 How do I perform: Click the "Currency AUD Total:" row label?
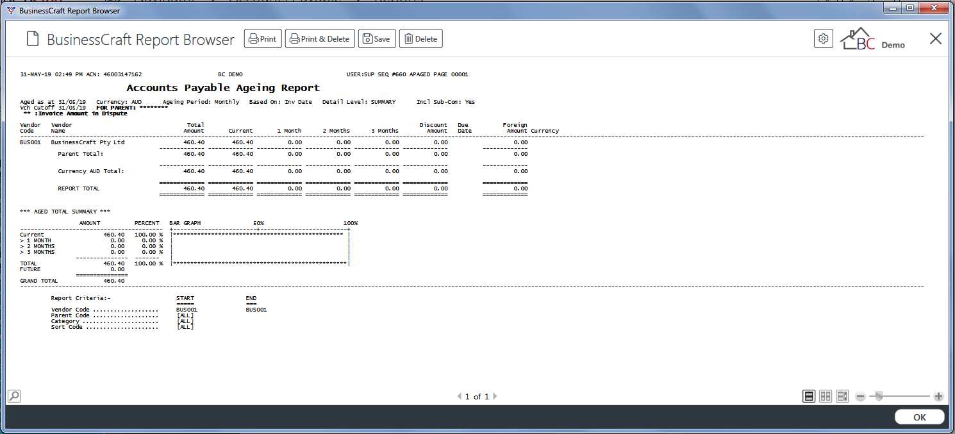point(91,171)
